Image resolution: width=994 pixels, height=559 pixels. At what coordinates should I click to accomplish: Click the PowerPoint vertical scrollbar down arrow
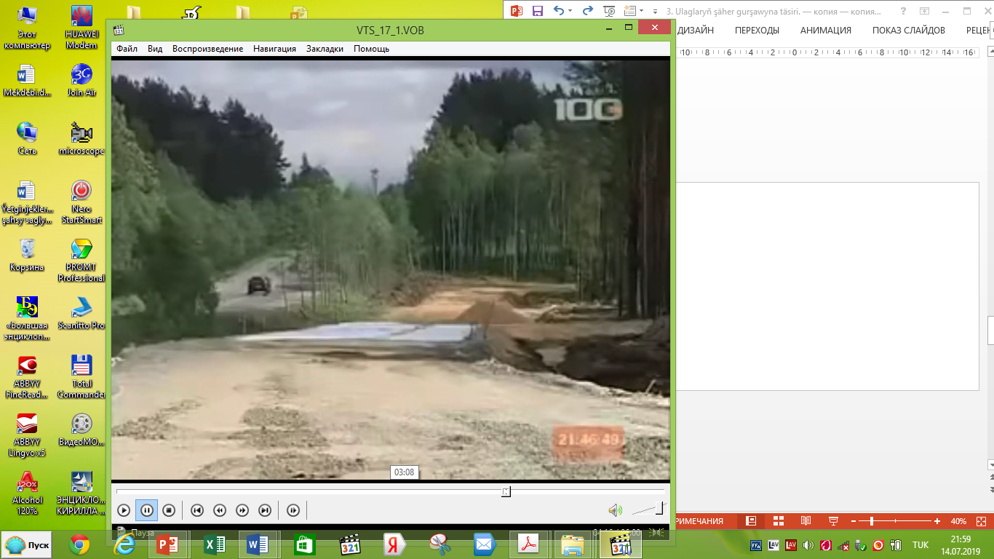(x=990, y=464)
